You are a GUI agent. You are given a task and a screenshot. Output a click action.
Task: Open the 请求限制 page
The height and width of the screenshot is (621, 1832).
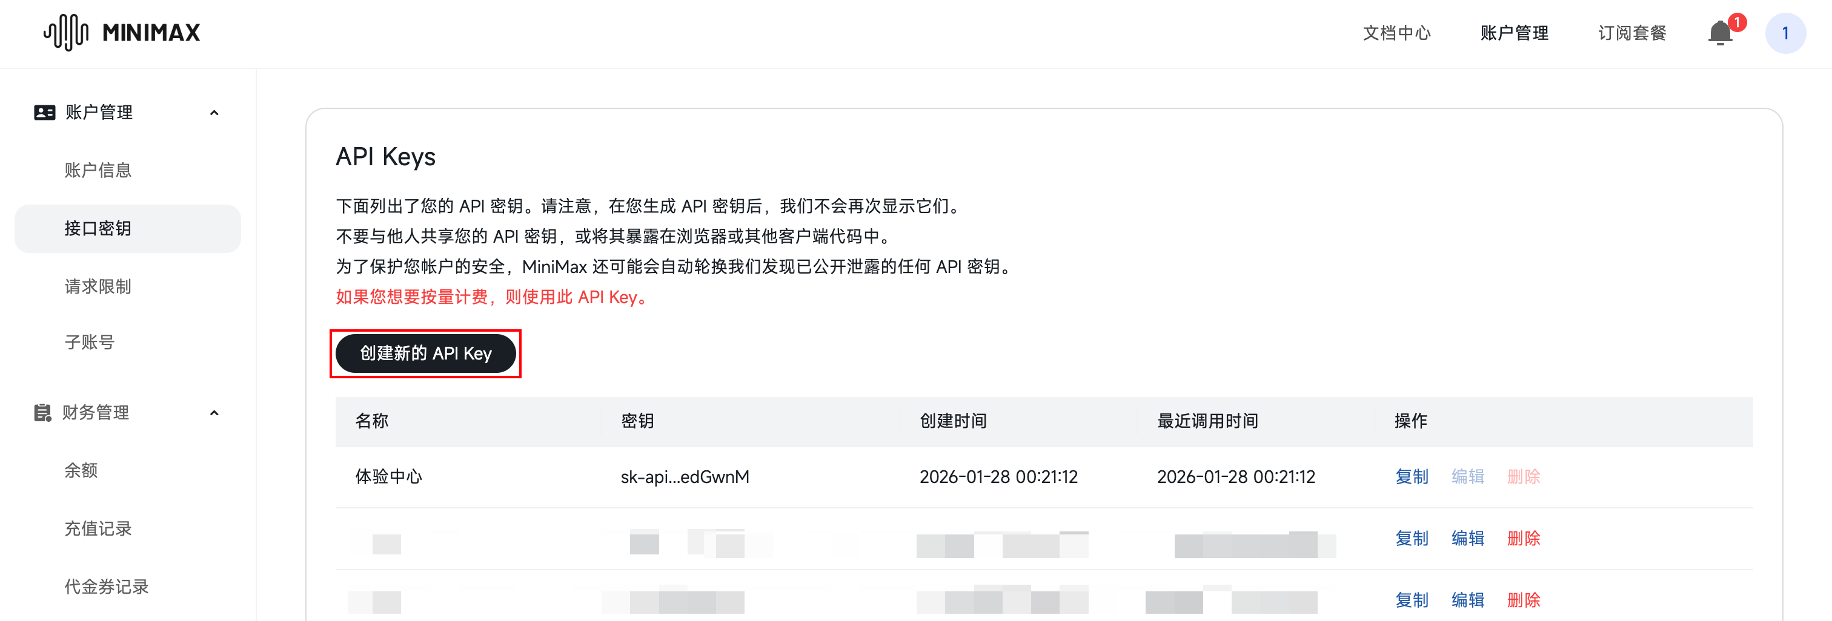click(97, 286)
